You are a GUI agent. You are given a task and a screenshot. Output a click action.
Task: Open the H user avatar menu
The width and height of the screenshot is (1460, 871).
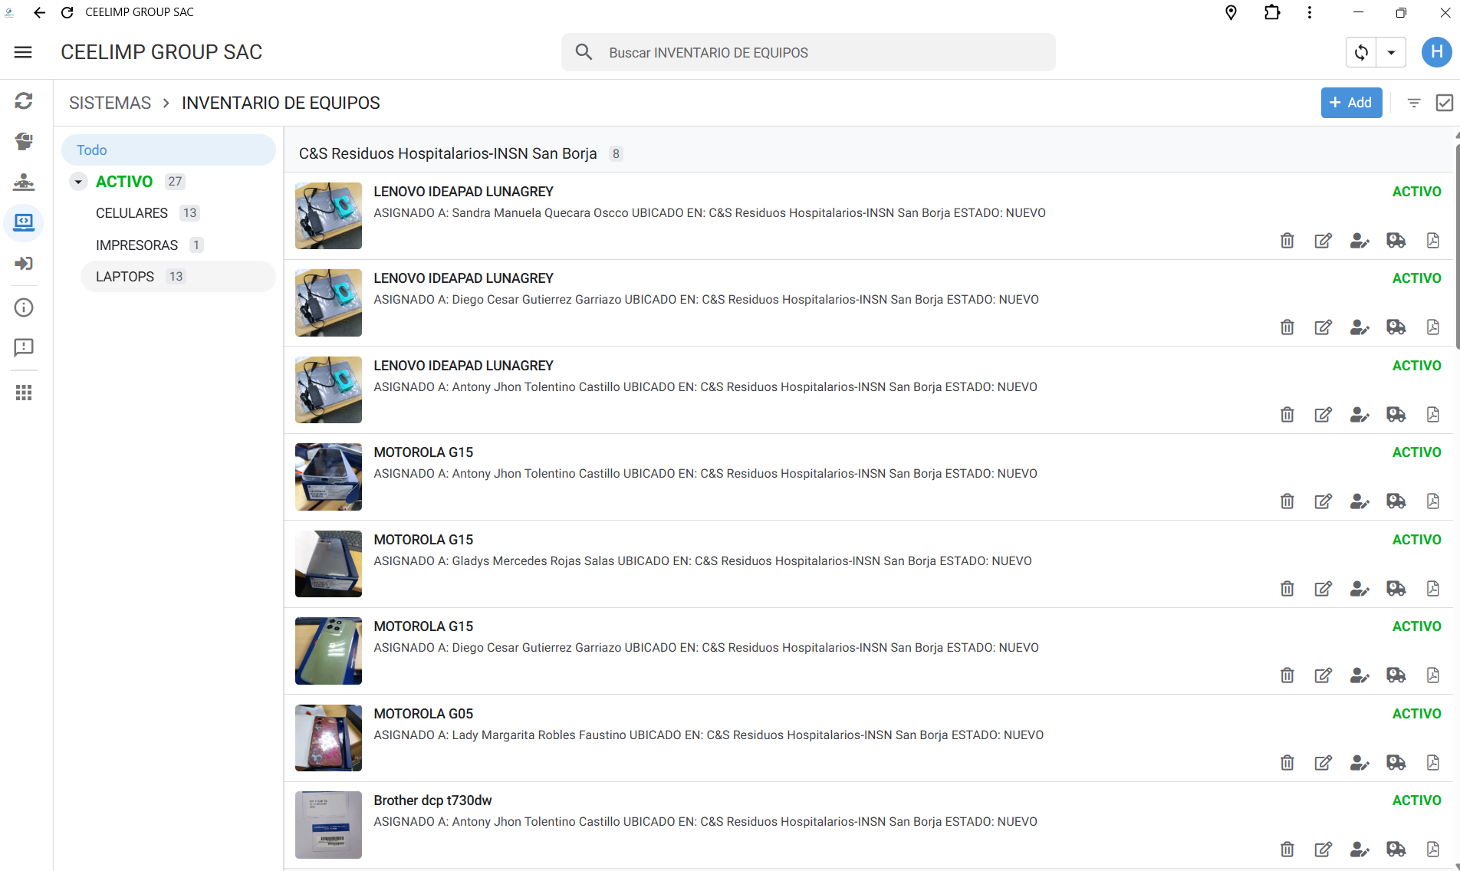click(x=1436, y=52)
